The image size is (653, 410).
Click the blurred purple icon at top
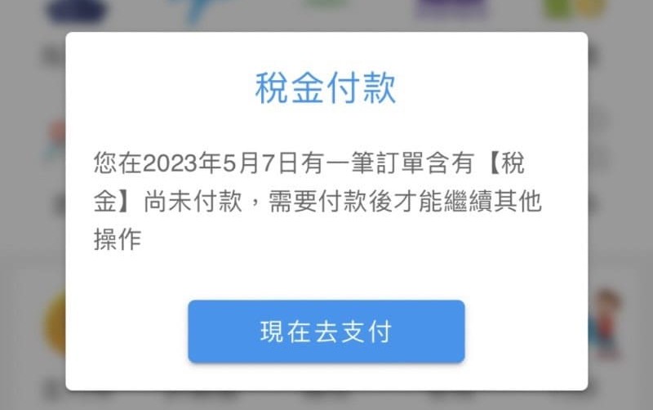pos(452,8)
